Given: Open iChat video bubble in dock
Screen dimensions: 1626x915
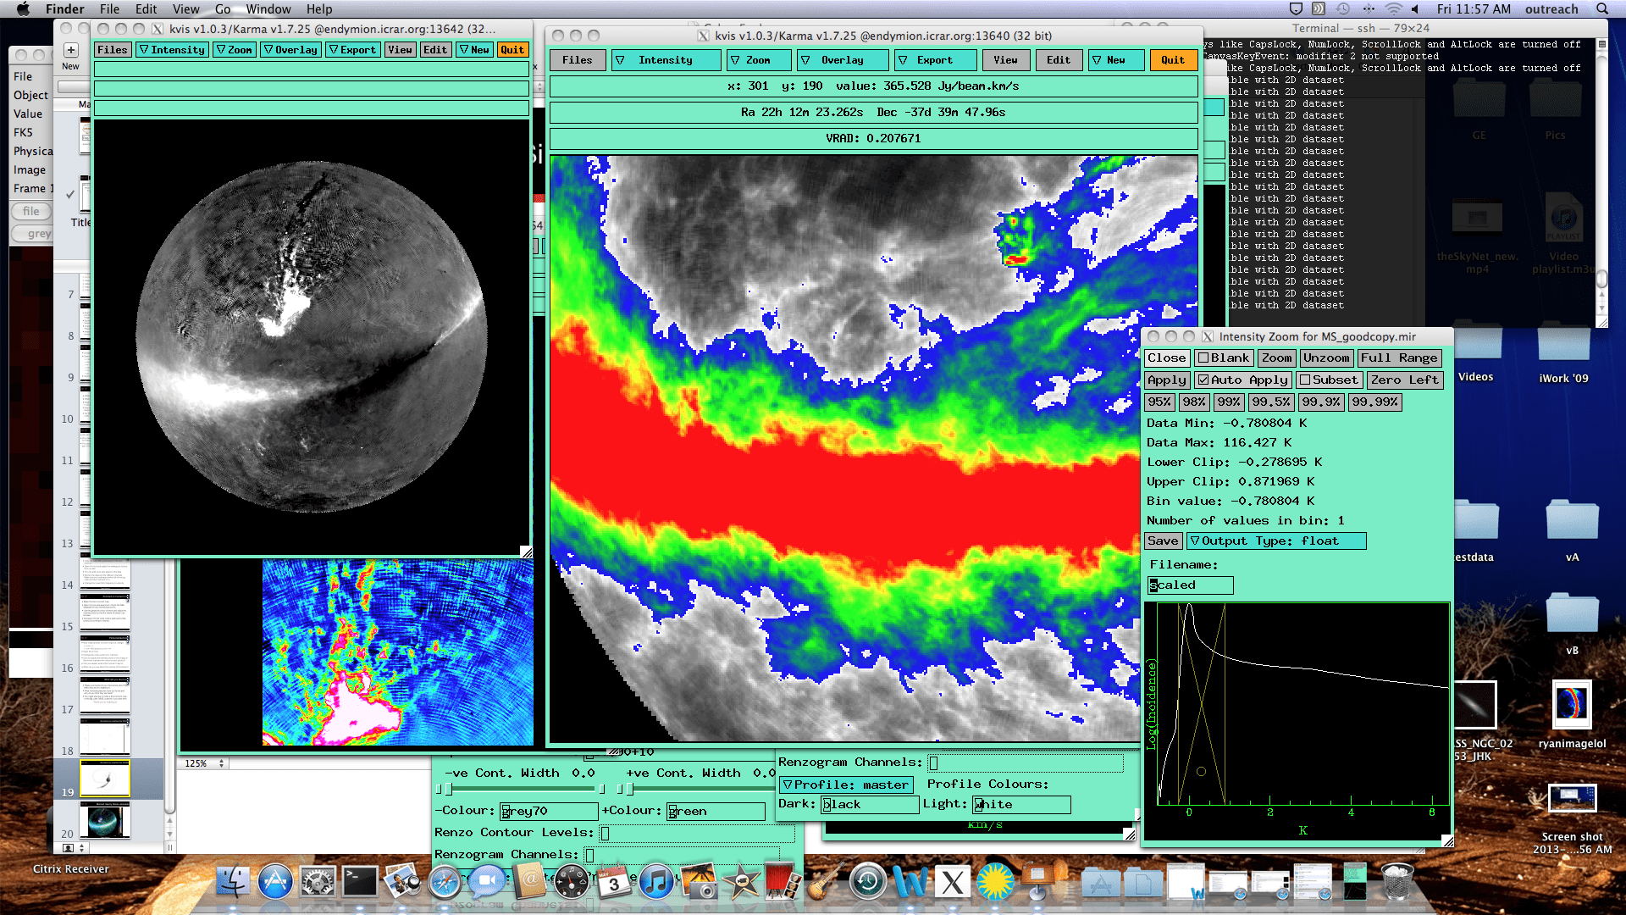Looking at the screenshot, I should coord(487,882).
